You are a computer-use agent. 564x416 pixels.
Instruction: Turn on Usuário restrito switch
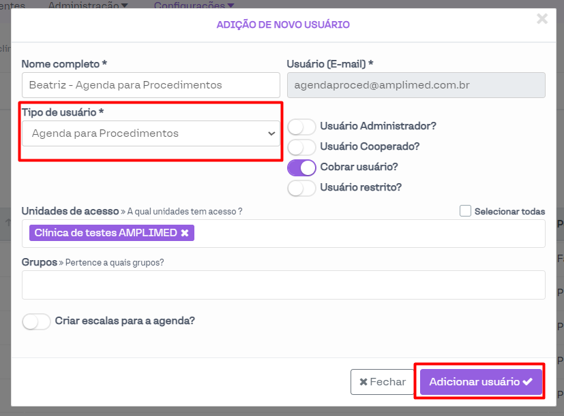point(301,188)
